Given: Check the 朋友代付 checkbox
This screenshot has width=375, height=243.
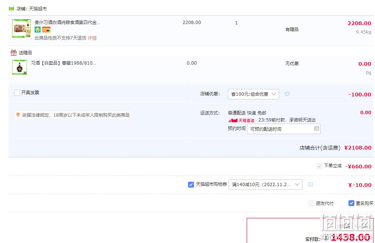Looking at the screenshot, I should coord(311,203).
